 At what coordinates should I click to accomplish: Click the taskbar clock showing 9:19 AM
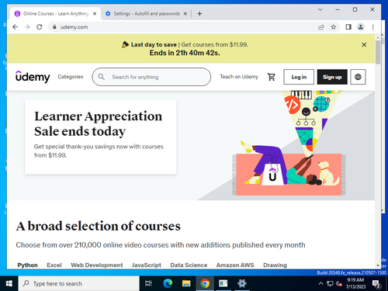click(x=355, y=283)
